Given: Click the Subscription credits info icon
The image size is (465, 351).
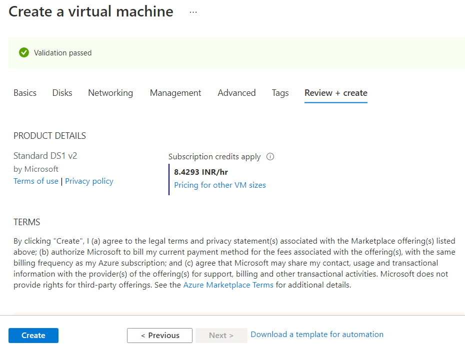Looking at the screenshot, I should (270, 156).
